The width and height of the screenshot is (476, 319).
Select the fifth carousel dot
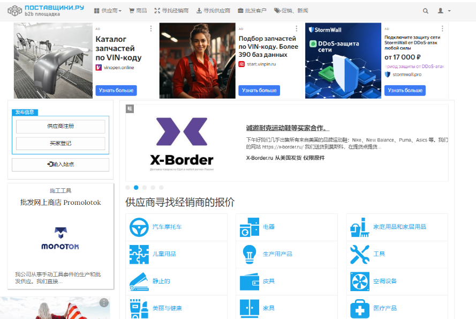point(161,188)
